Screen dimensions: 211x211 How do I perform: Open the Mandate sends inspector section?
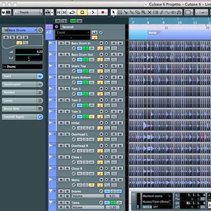(x=23, y=92)
